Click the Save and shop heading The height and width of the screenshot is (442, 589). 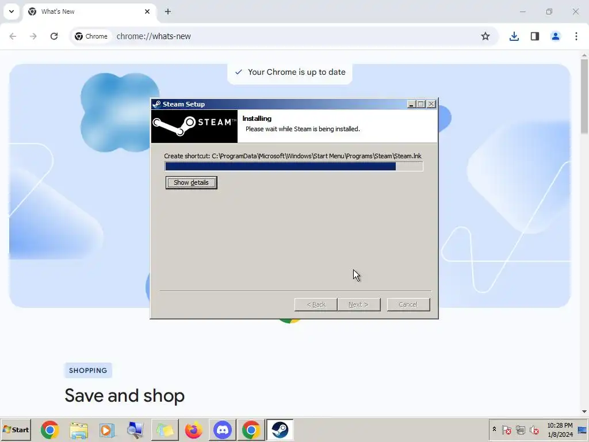(125, 396)
